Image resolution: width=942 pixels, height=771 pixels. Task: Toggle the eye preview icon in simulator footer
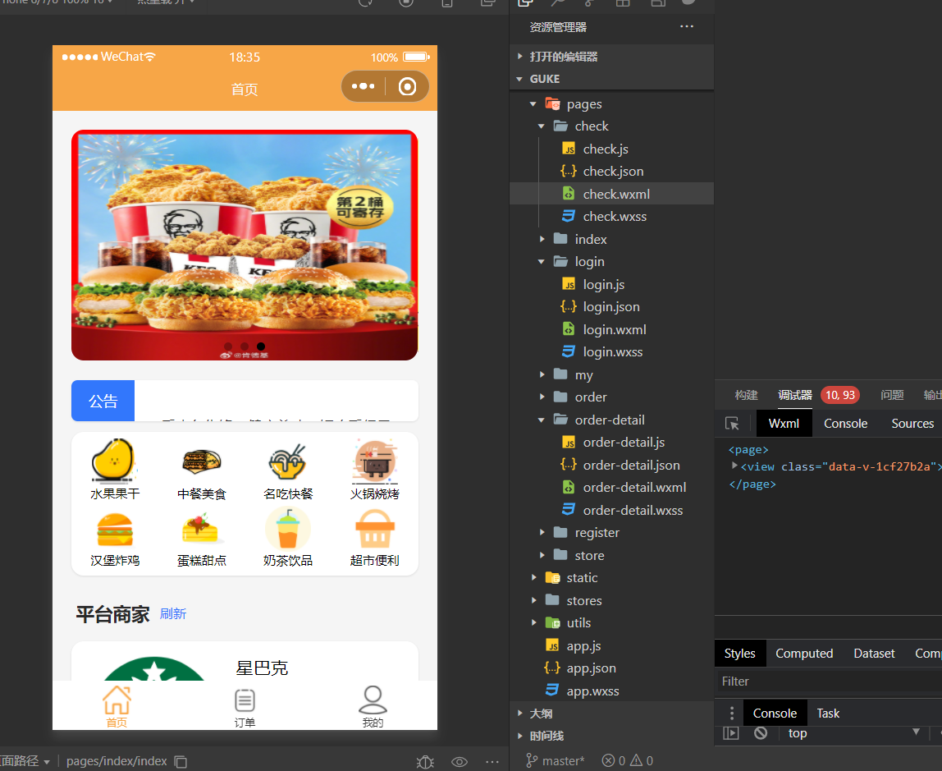point(459,761)
